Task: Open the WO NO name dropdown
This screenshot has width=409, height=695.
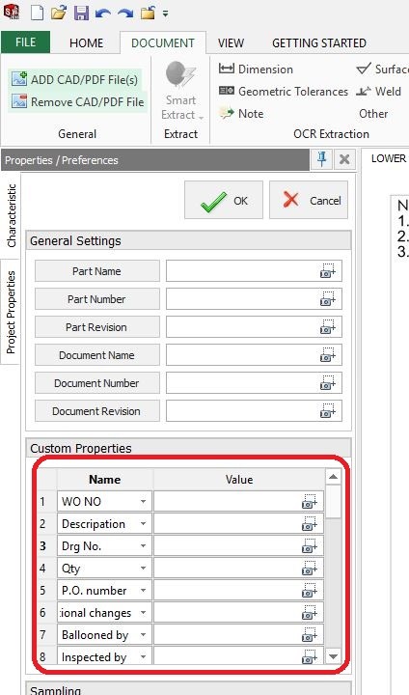Action: 143,501
